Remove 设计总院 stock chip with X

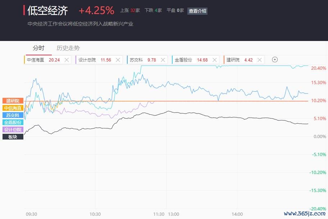(x=118, y=60)
